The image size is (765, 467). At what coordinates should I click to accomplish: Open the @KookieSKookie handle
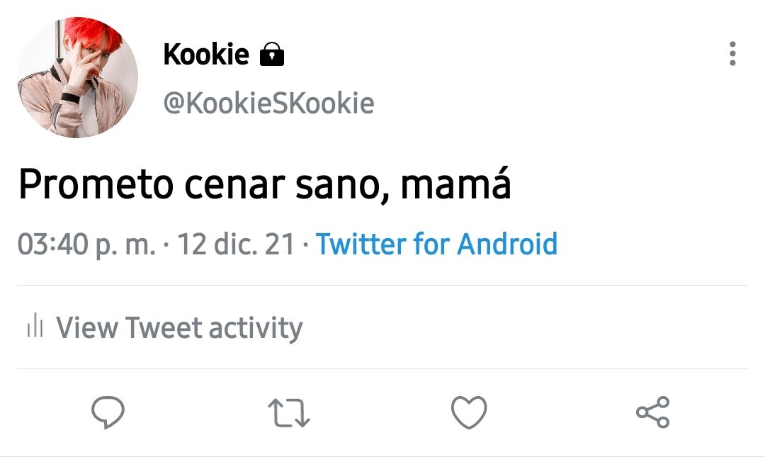[269, 103]
